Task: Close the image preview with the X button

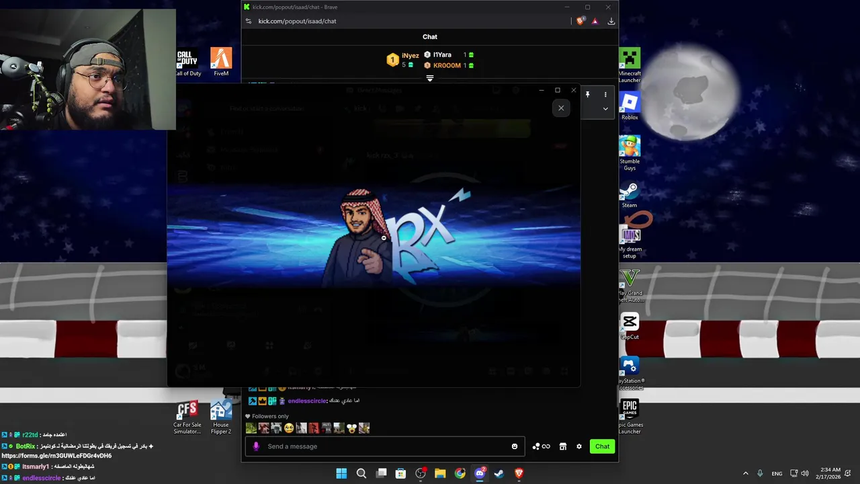Action: 561,108
